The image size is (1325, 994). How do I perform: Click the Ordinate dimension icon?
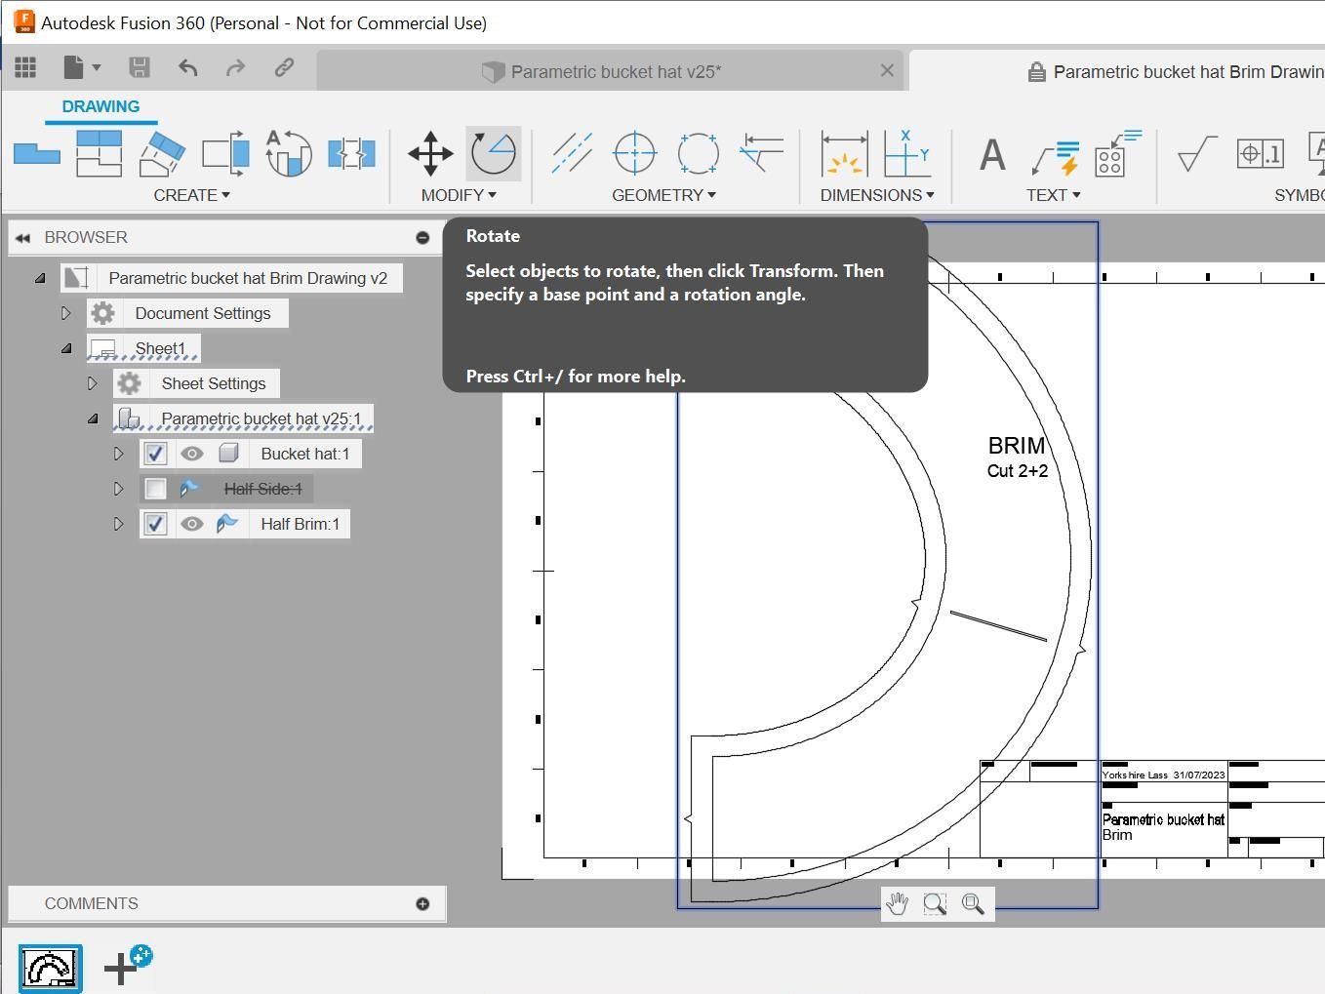[906, 153]
